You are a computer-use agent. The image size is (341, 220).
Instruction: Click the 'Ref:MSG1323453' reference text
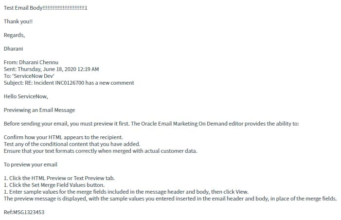point(24,212)
